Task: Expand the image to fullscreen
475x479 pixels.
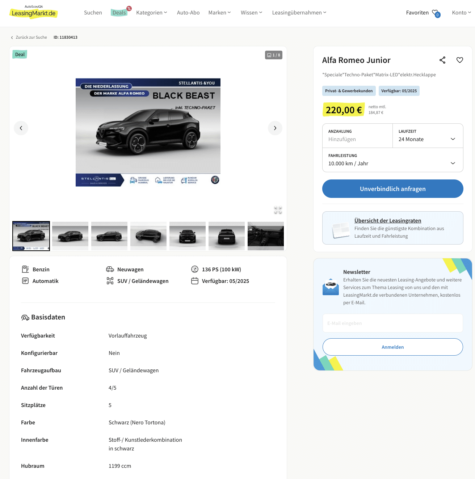Action: [x=278, y=210]
